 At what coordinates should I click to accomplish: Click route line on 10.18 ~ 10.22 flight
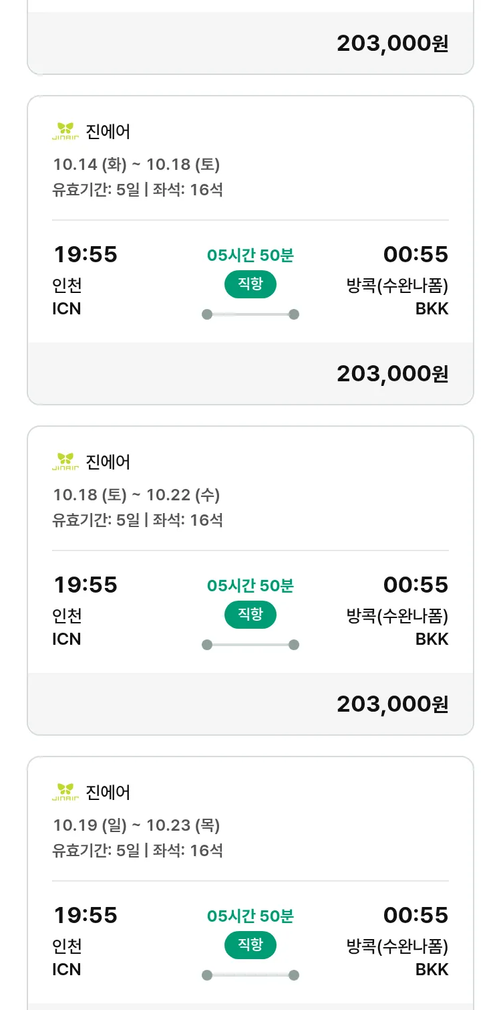click(251, 645)
